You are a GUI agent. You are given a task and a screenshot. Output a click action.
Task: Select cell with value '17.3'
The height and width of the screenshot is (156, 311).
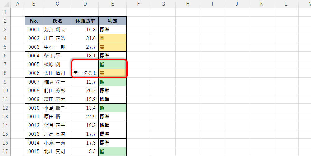[85, 143]
